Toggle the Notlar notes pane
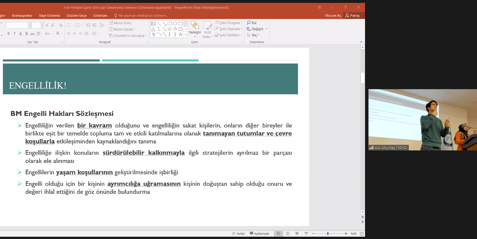 [239, 234]
